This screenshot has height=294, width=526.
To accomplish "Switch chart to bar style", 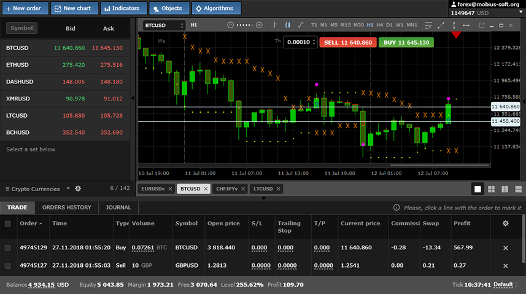I will click(x=275, y=25).
